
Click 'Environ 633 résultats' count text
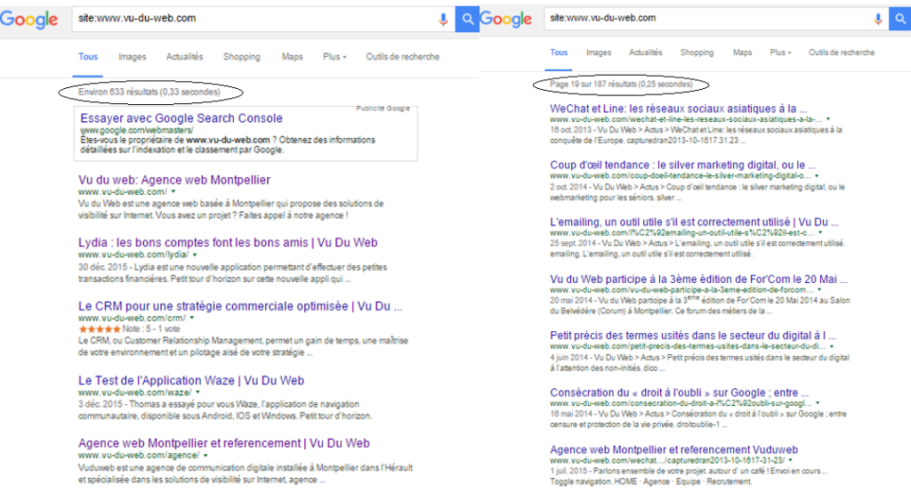149,92
